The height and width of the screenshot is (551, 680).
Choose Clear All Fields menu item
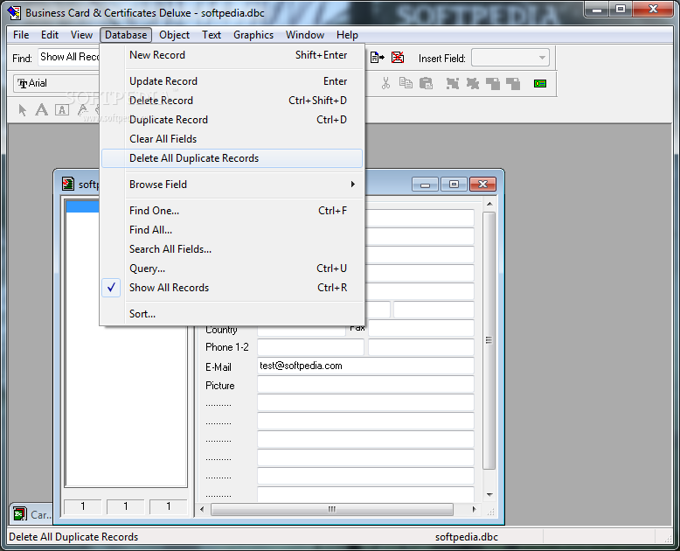pyautogui.click(x=232, y=139)
